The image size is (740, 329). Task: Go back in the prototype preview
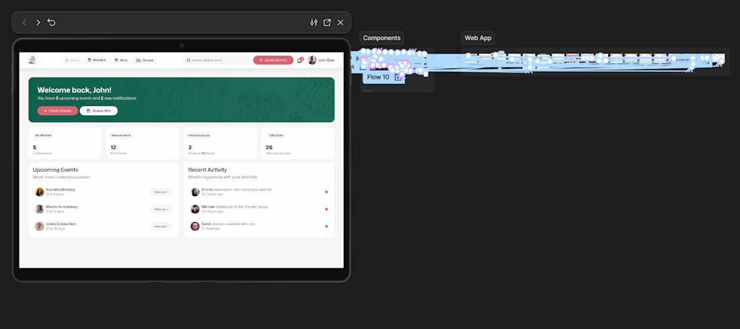click(x=24, y=23)
